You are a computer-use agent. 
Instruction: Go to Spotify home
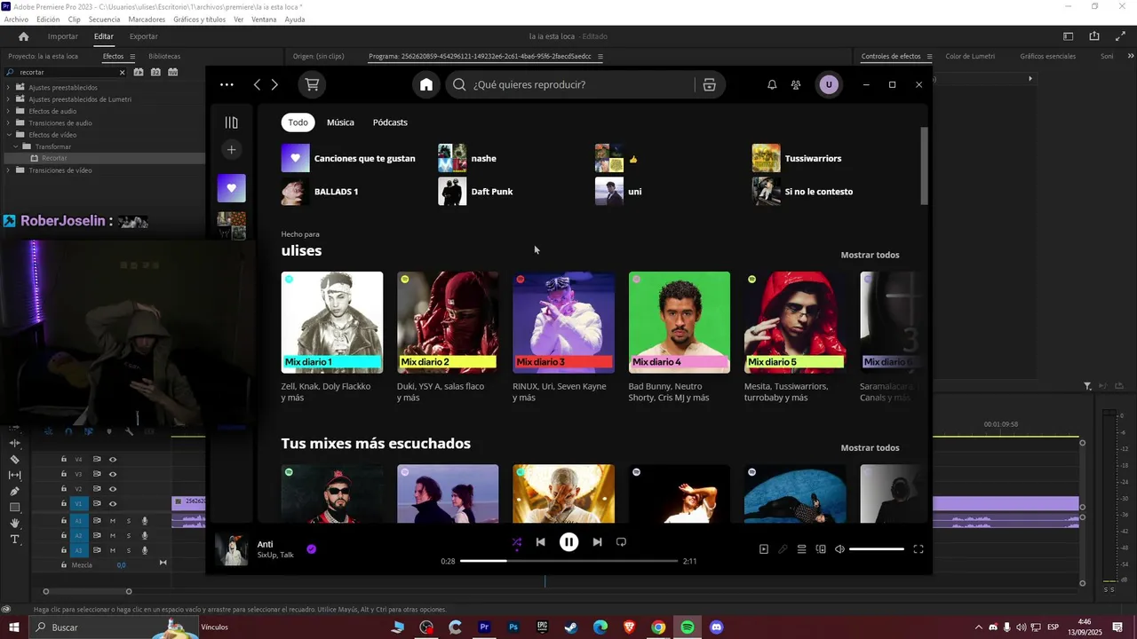[x=426, y=84]
